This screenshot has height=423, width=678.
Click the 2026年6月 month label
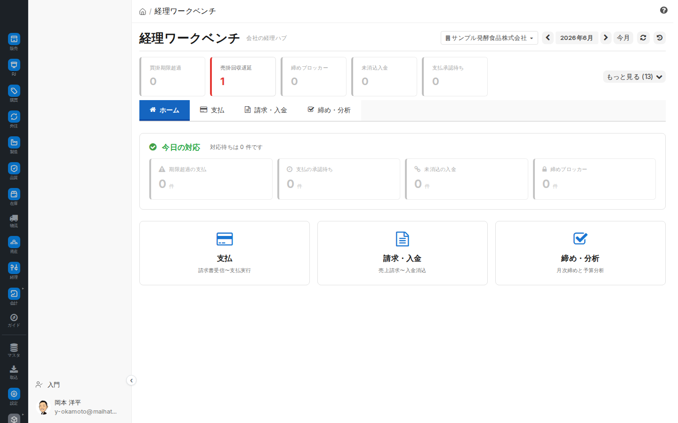(577, 38)
